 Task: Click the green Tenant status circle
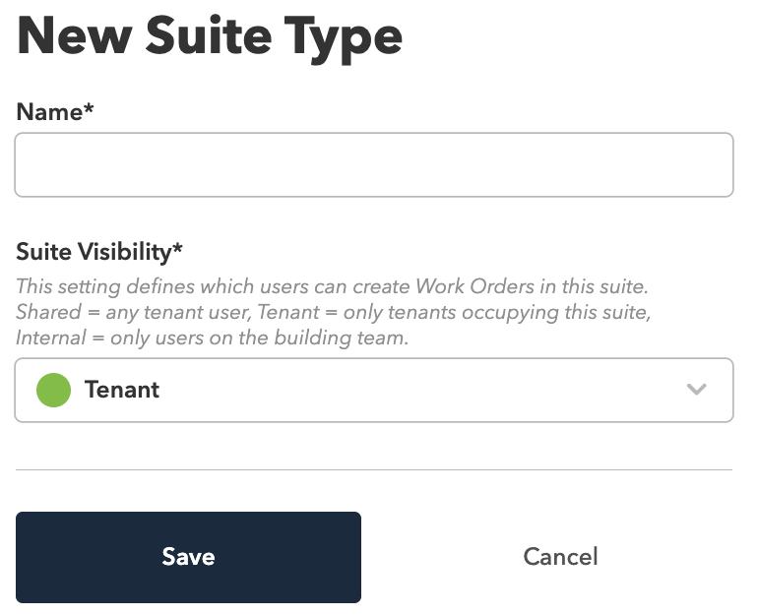coord(53,390)
